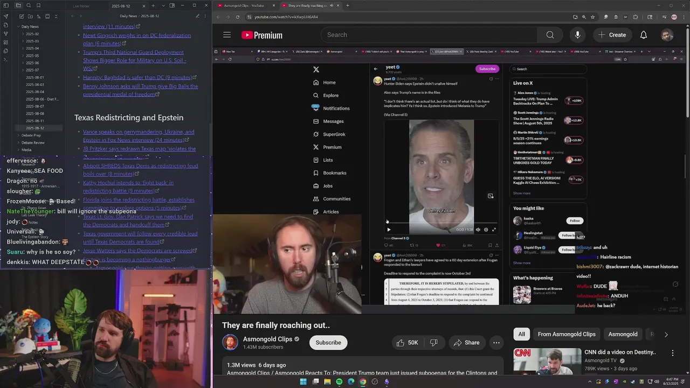Screen dimensions: 690x388
Task: Click the YouTube Search field
Action: pyautogui.click(x=430, y=35)
